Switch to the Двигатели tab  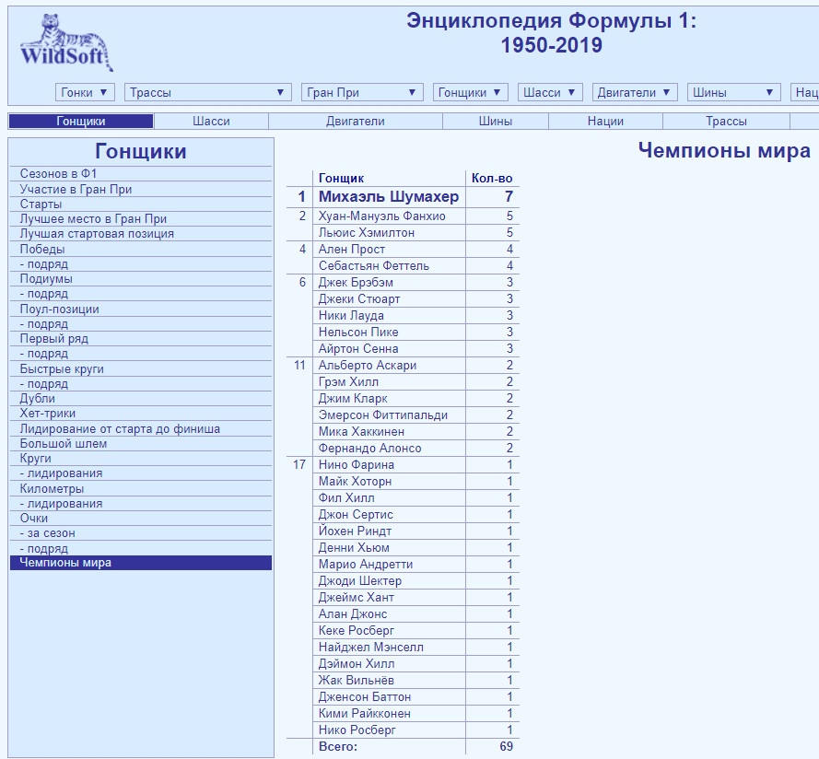355,121
